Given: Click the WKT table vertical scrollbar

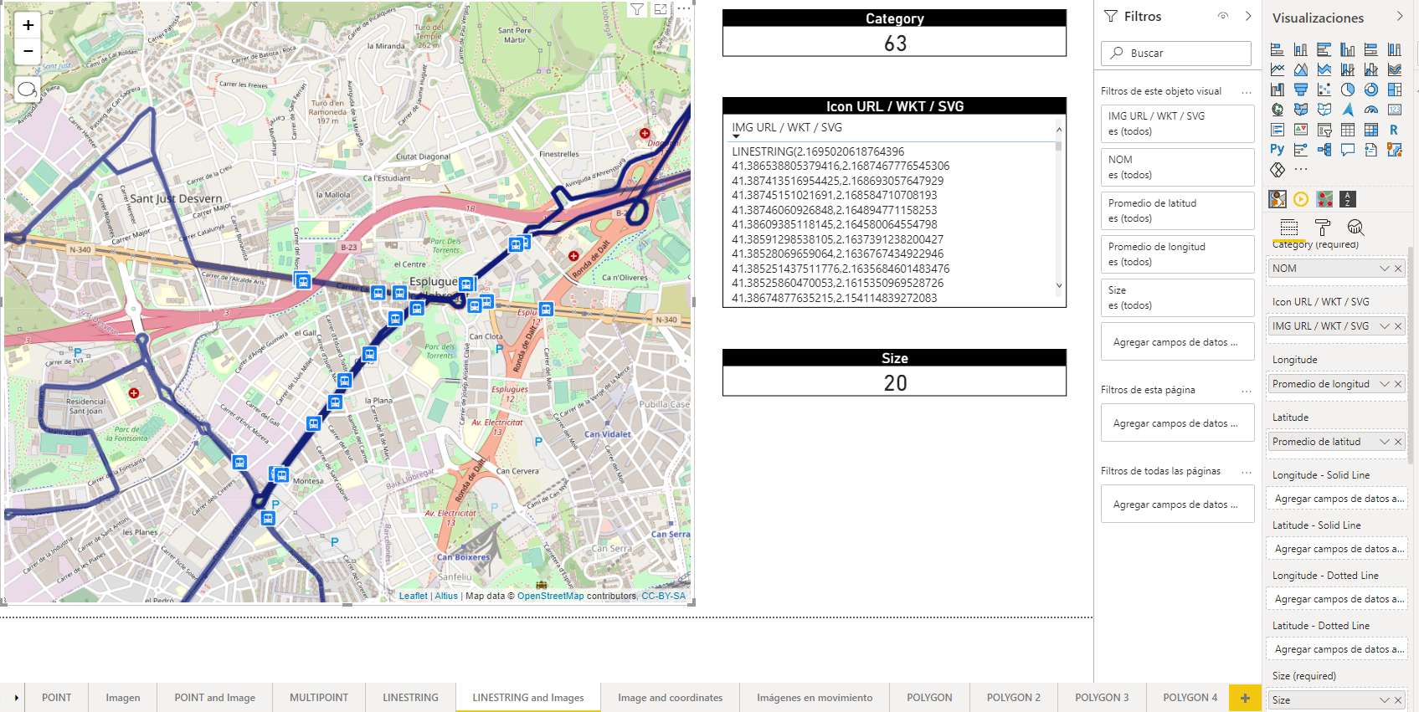Looking at the screenshot, I should (x=1059, y=209).
